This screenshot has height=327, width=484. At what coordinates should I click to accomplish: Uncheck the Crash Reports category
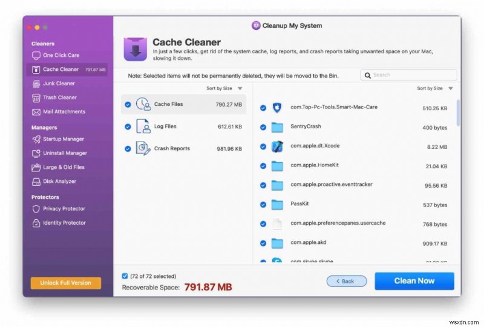click(128, 149)
